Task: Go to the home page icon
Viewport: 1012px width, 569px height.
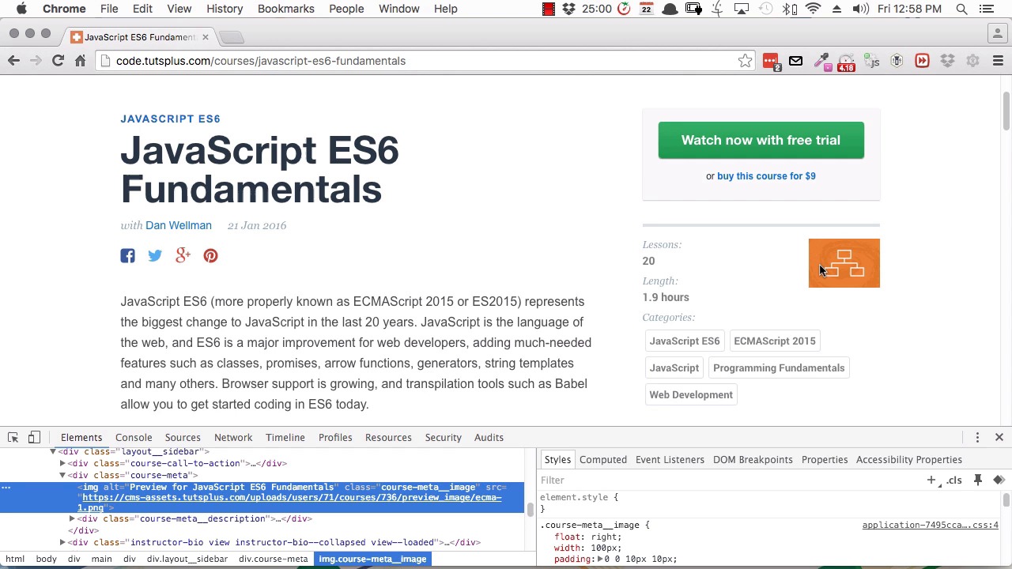Action: click(80, 61)
